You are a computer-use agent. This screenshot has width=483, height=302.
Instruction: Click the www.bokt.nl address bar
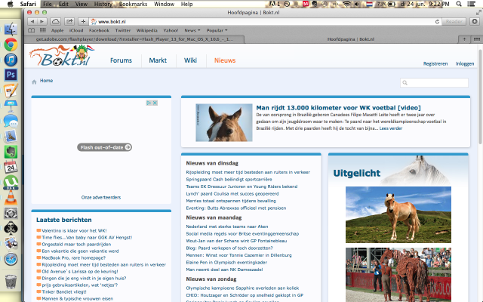(262, 22)
